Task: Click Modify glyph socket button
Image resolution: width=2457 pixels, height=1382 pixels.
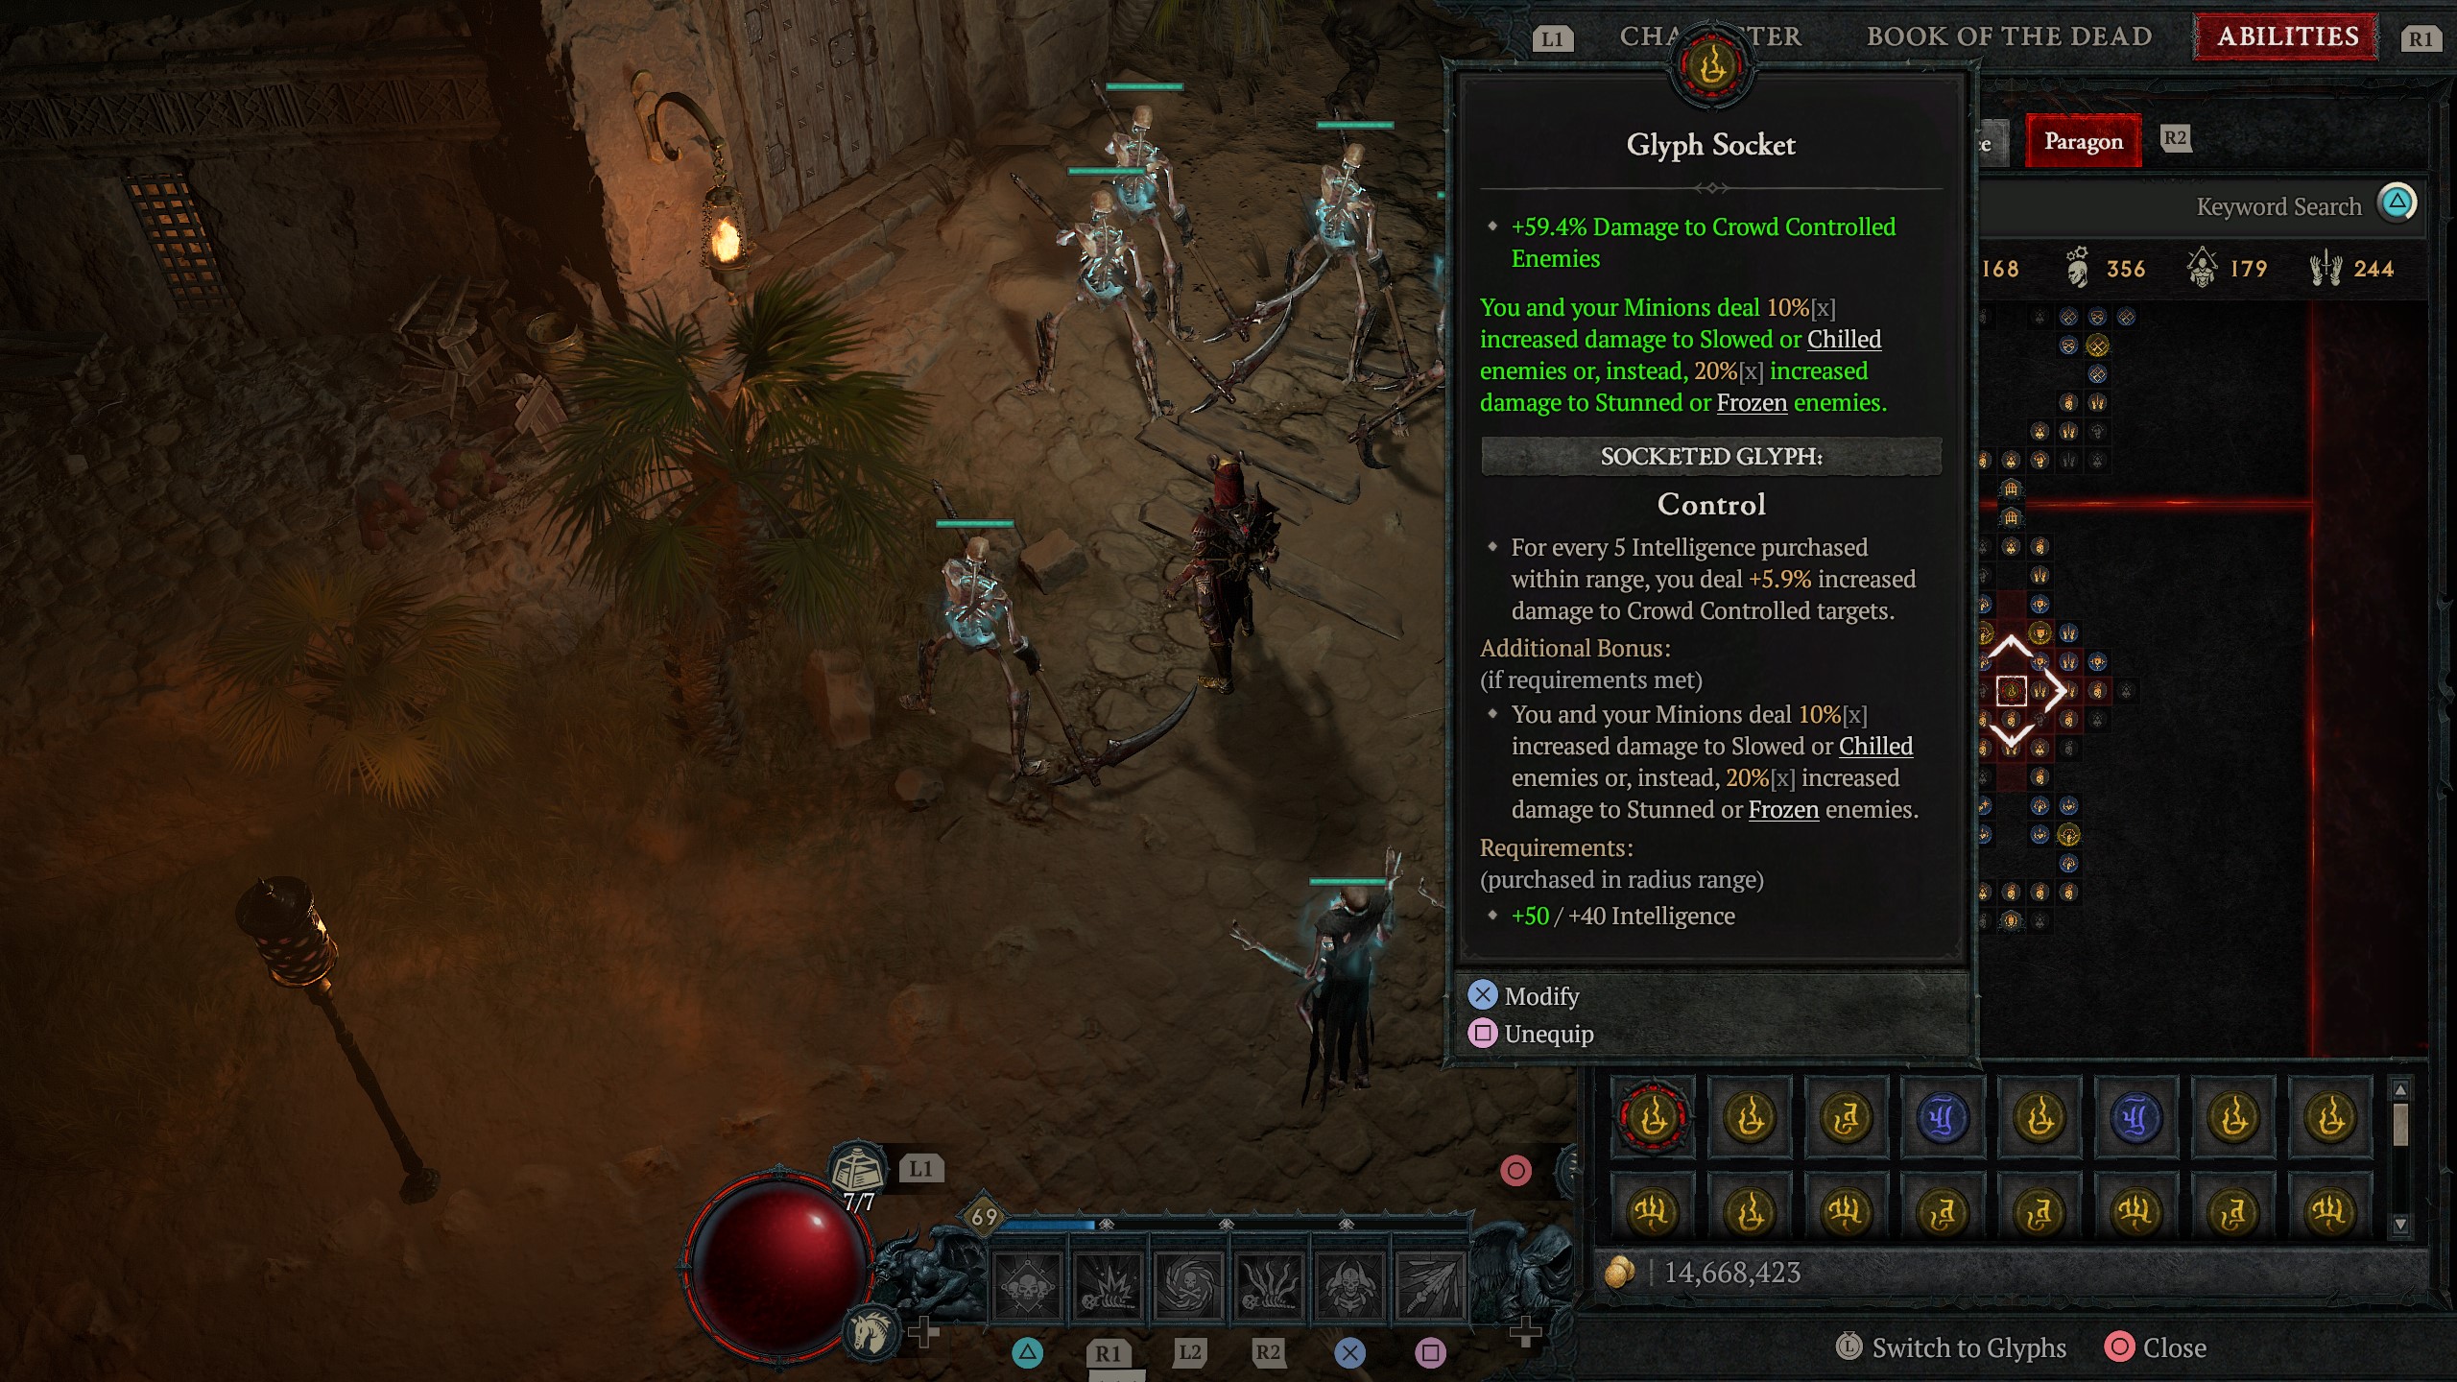Action: [x=1539, y=994]
